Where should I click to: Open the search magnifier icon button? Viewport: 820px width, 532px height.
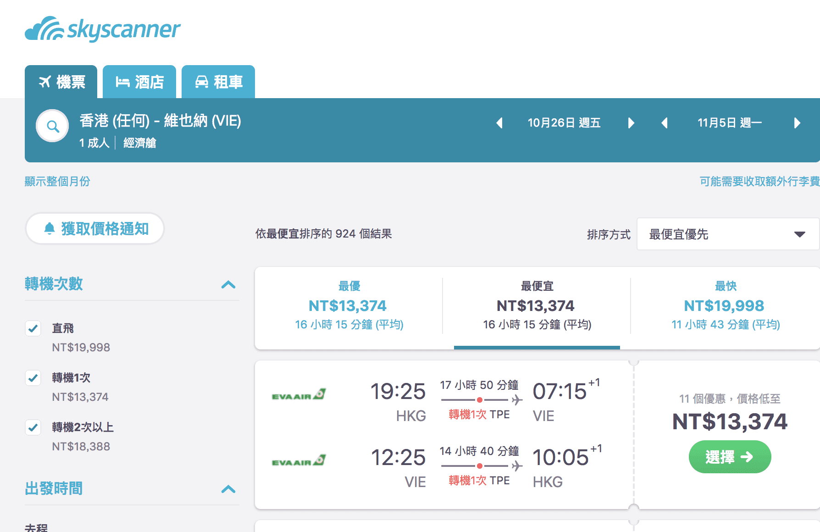point(53,126)
